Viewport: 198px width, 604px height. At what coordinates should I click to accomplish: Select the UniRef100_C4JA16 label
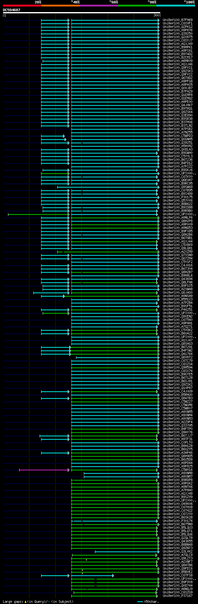point(178,265)
